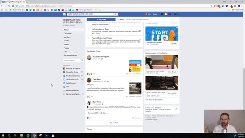This screenshot has width=245, height=138.
Task: Open Cortana search circle in taskbar
Action: pos(9,135)
